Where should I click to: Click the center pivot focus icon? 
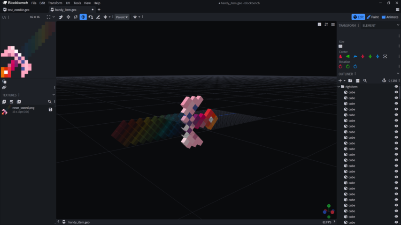coord(385,56)
